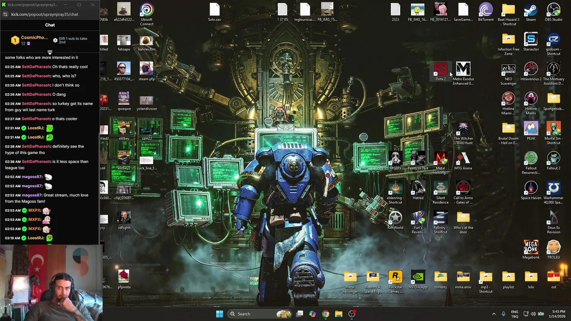The image size is (571, 321).
Task: Select the Hatred game icon
Action: tap(418, 190)
